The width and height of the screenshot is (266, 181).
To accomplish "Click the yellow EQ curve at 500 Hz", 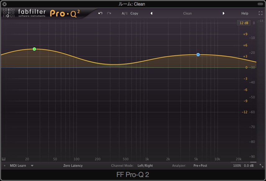I will [x=126, y=64].
